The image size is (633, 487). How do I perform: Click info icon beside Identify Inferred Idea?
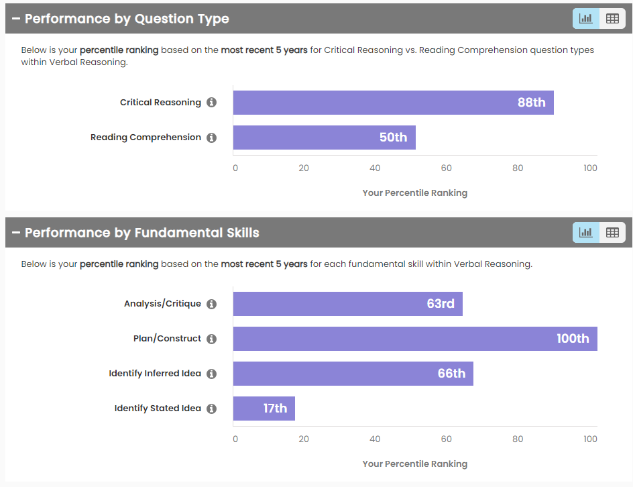point(211,374)
